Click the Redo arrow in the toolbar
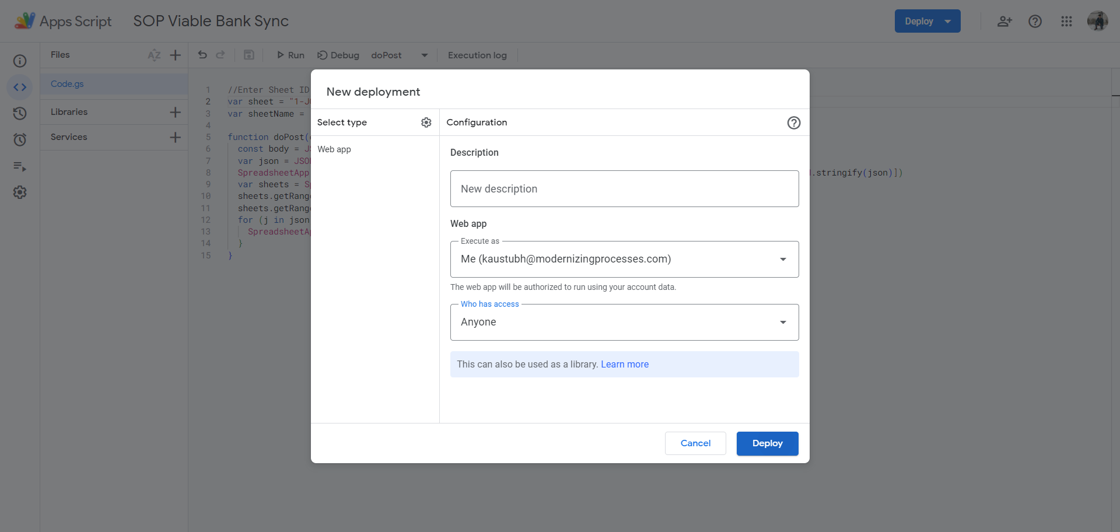Viewport: 1120px width, 532px height. [x=220, y=55]
